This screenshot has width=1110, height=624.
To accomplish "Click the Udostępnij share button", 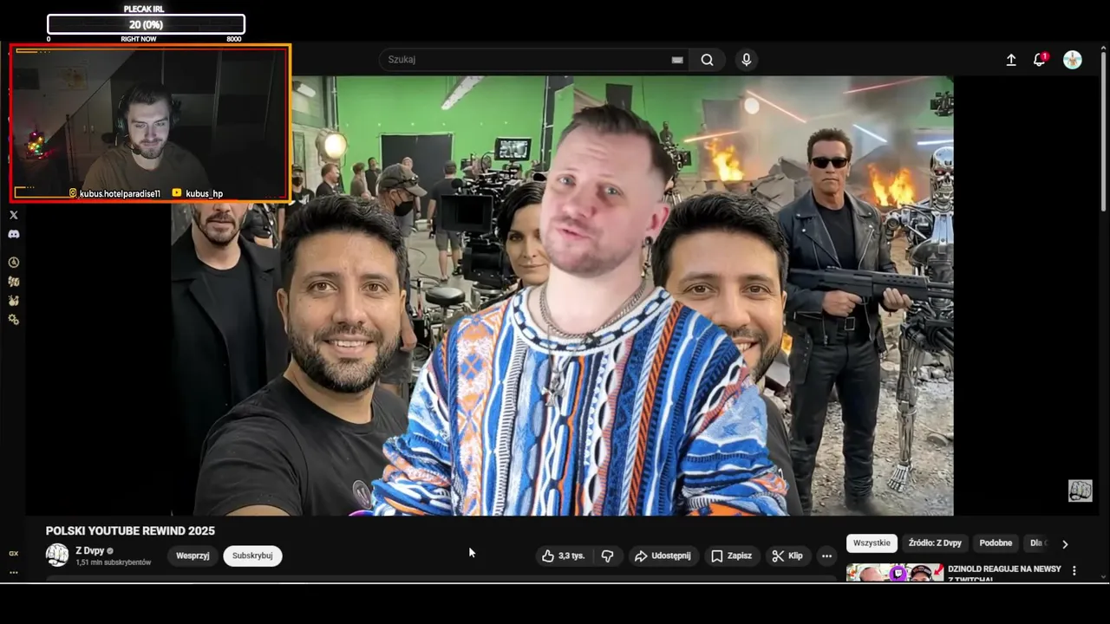I will coord(663,556).
